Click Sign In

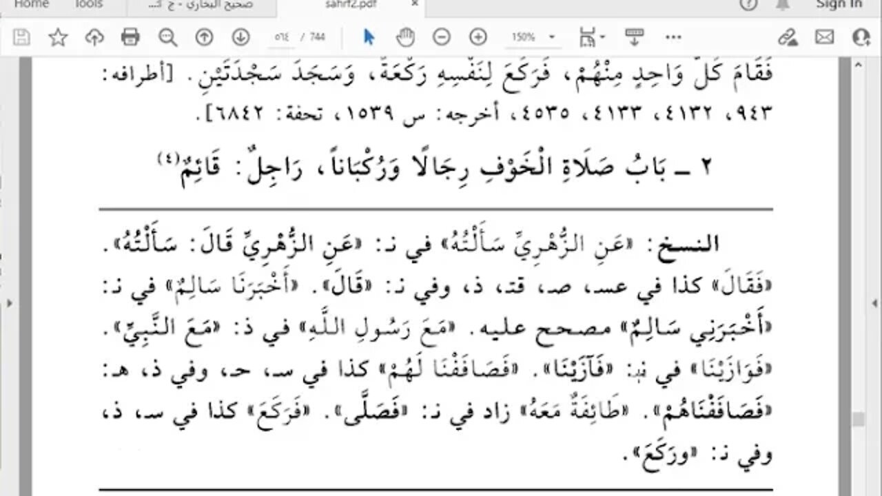[839, 4]
